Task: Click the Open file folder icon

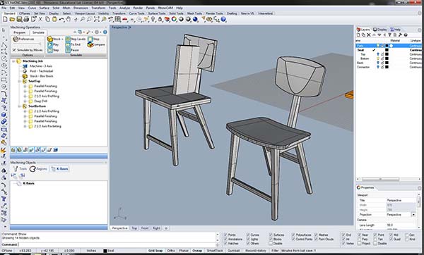Action: pos(12,20)
